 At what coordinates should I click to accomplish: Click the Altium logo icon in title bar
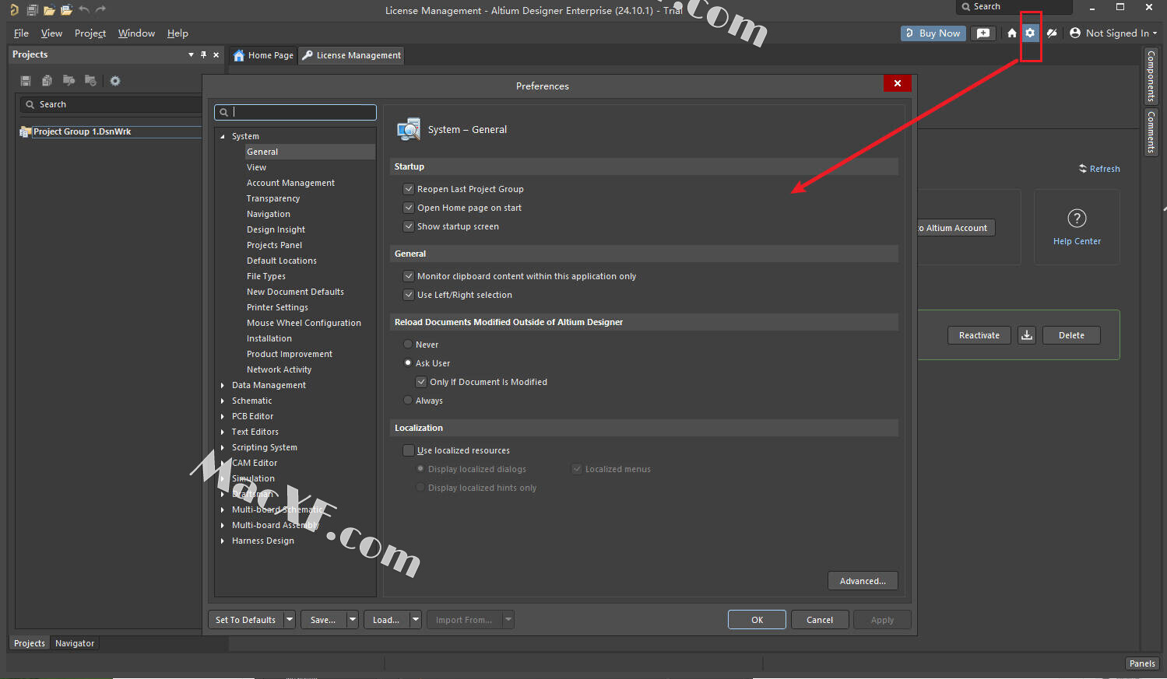[x=13, y=10]
